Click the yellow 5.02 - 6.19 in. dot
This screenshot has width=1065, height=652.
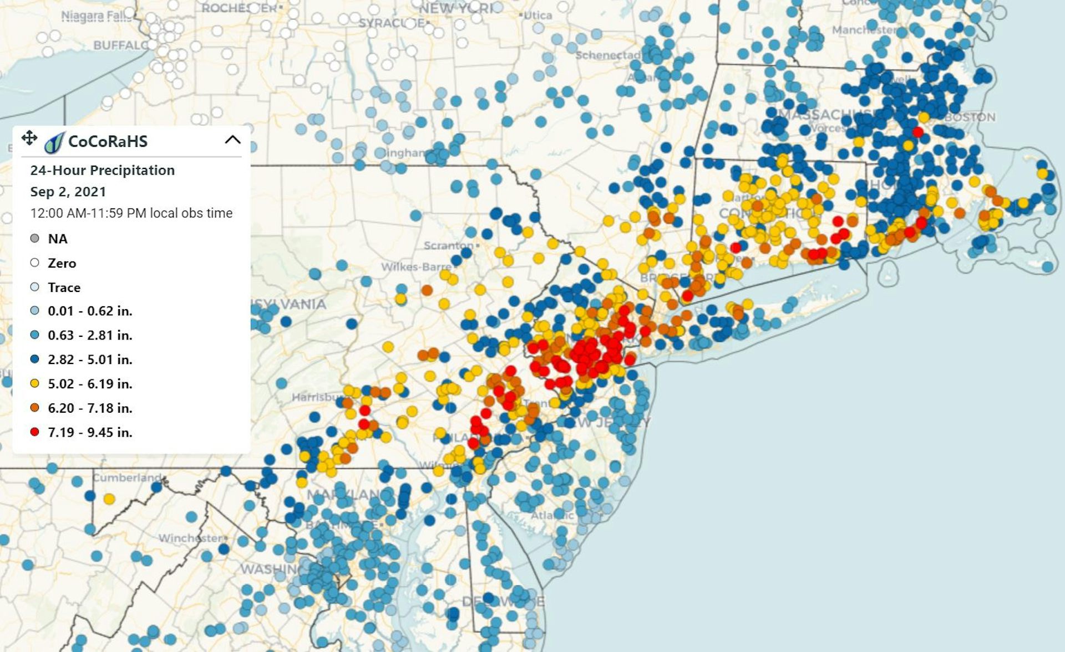pos(34,383)
